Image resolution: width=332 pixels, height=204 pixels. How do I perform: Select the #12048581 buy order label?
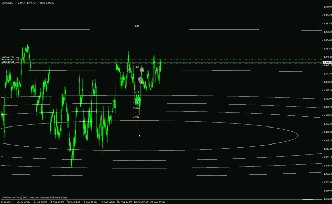[x=11, y=62]
